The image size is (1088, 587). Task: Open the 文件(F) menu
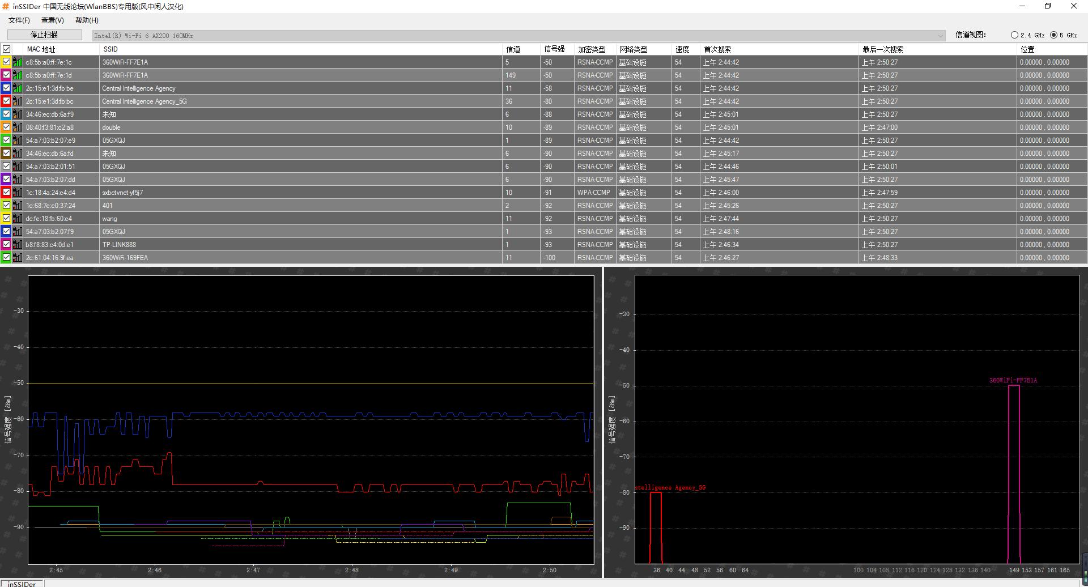(x=19, y=20)
